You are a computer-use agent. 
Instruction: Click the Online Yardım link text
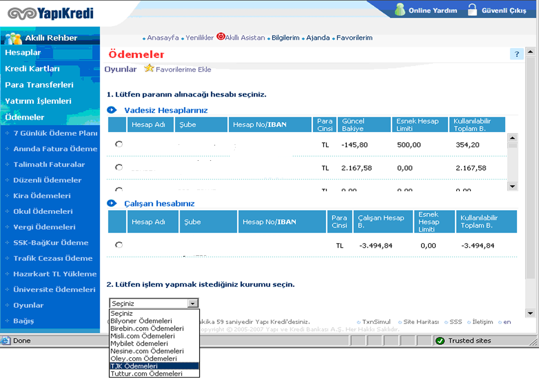433,11
